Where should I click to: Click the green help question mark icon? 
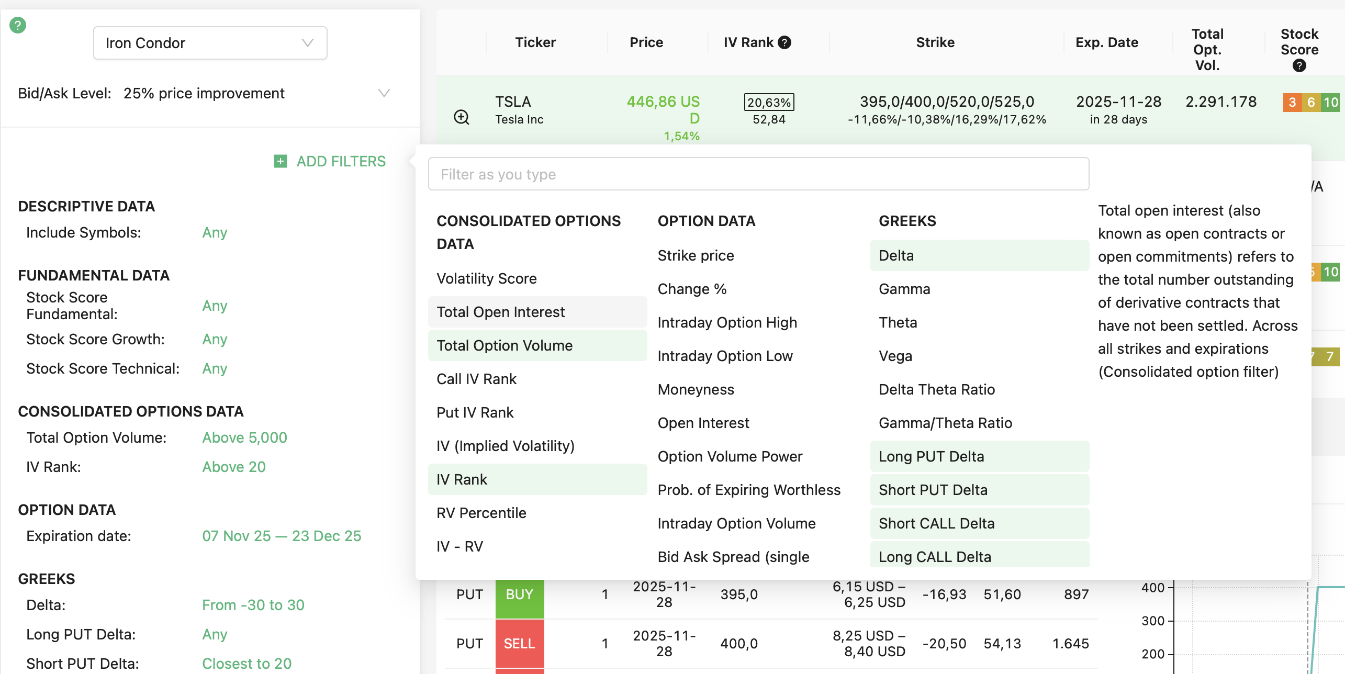pyautogui.click(x=18, y=25)
